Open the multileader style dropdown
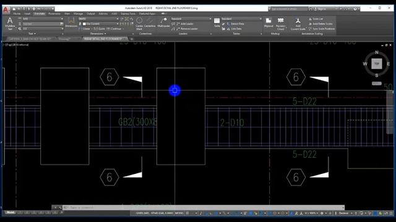 tap(191, 19)
